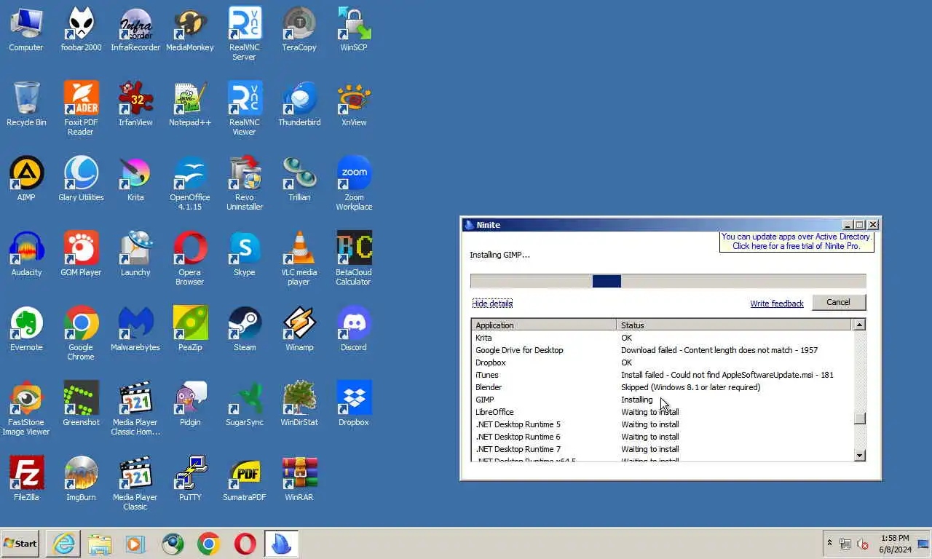Open Windows Explorer folder in taskbar

[x=100, y=544]
